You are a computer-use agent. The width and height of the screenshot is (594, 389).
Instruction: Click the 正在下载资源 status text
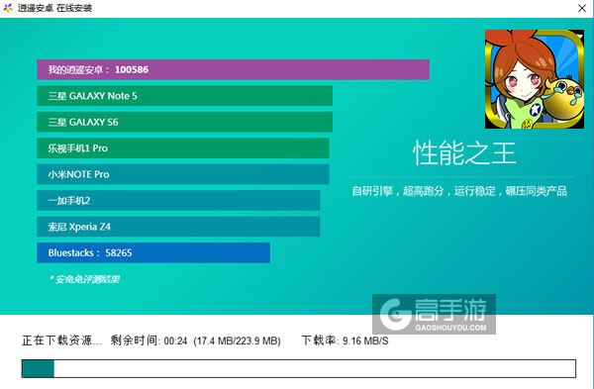pos(61,340)
